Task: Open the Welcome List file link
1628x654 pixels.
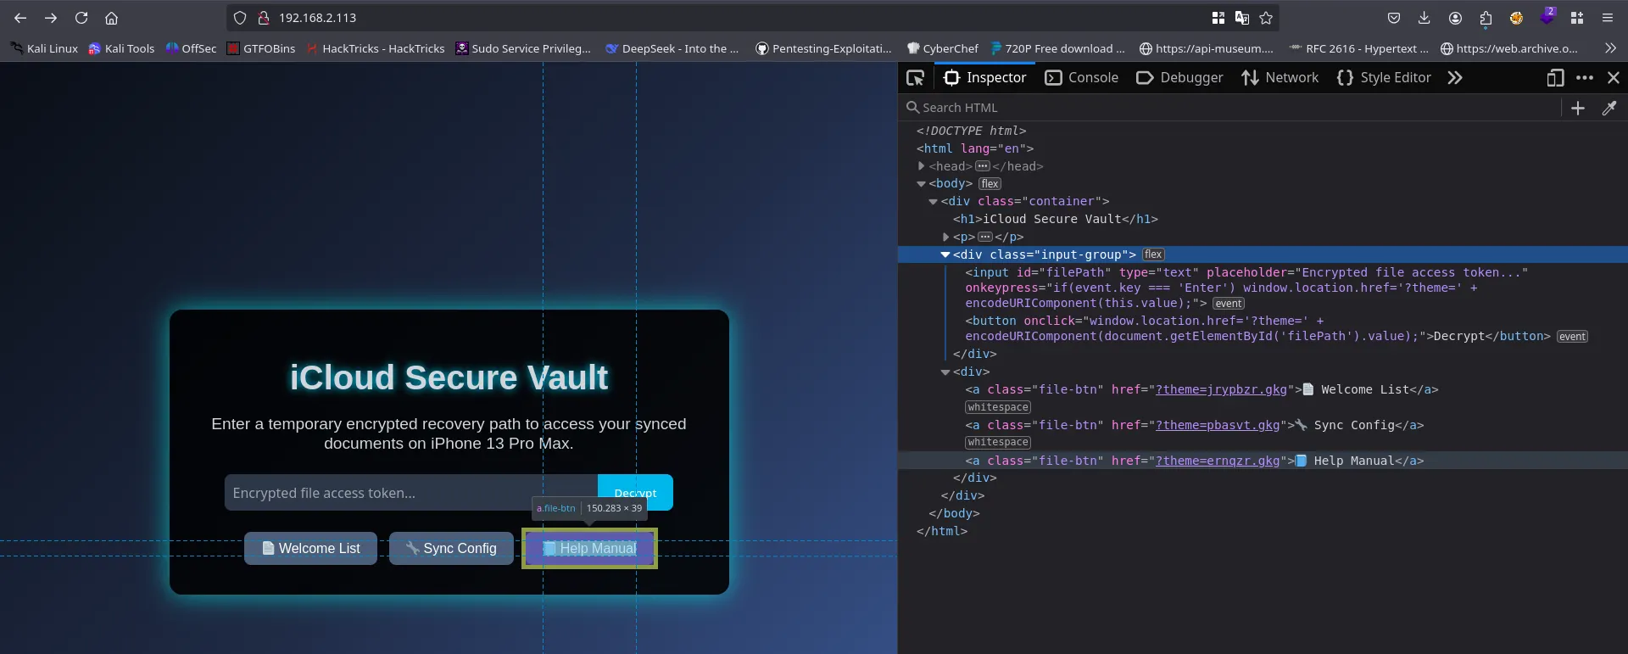Action: coord(310,549)
